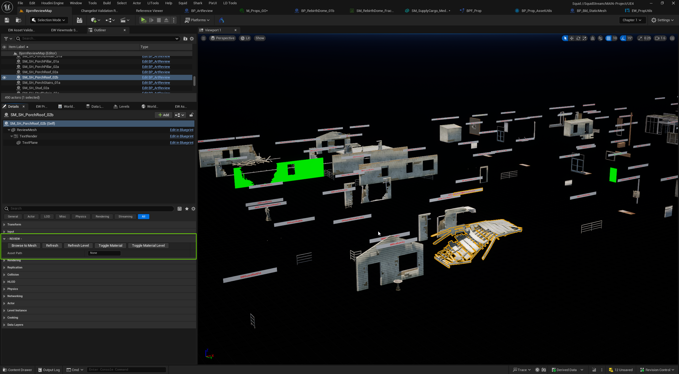679x374 pixels.
Task: Toggle grid snapping in viewport
Action: click(608, 38)
